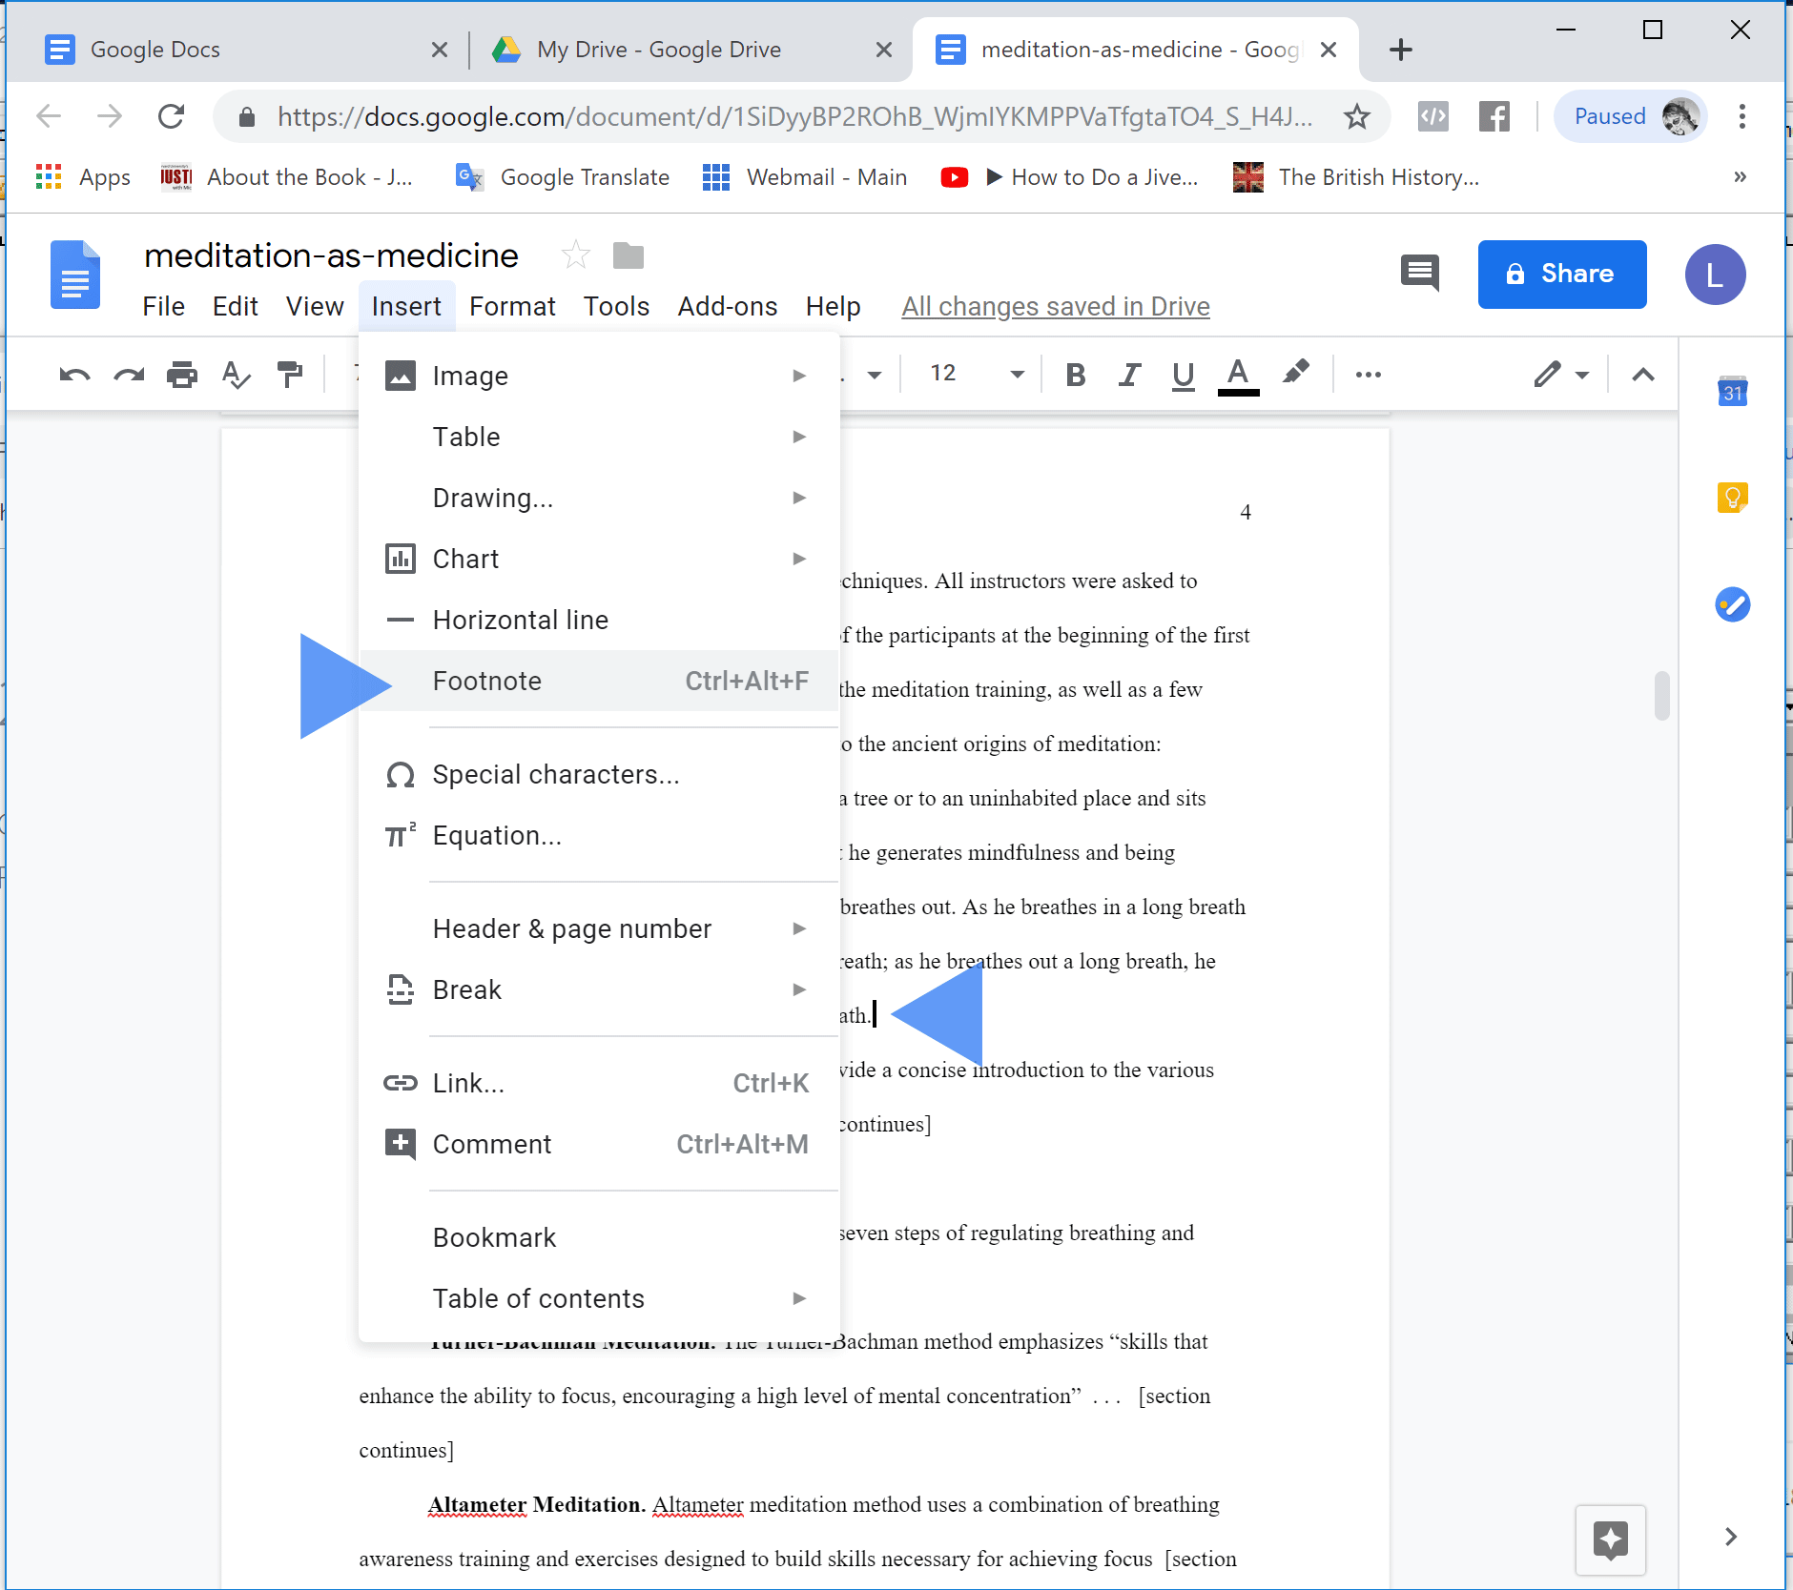Click the blue Share button
Screen dimensions: 1793x1590
point(1561,274)
